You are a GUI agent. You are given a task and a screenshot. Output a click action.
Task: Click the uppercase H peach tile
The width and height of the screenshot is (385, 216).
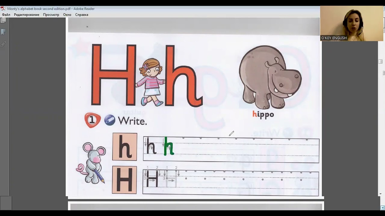click(125, 180)
